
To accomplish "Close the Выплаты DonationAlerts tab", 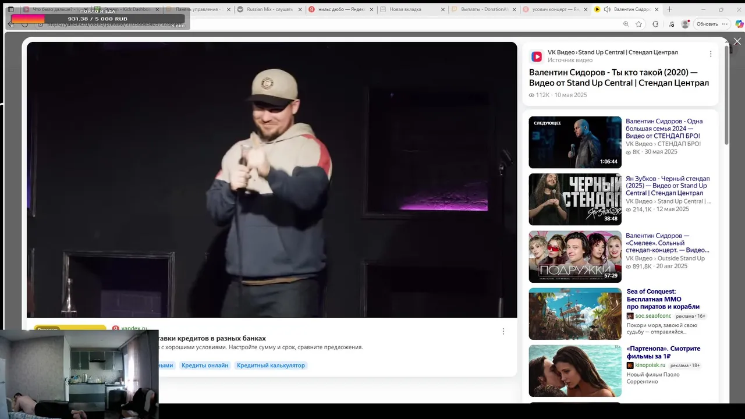I will coord(515,9).
